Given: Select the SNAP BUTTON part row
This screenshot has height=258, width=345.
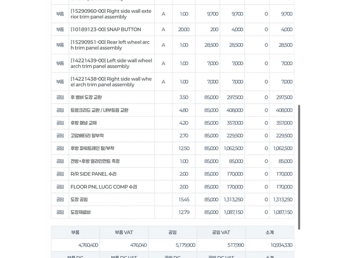Looking at the screenshot, I should point(172,30).
